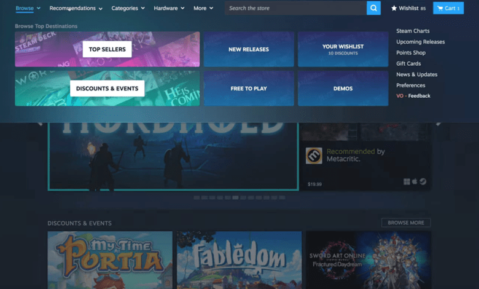Open the New Releases tile

249,49
